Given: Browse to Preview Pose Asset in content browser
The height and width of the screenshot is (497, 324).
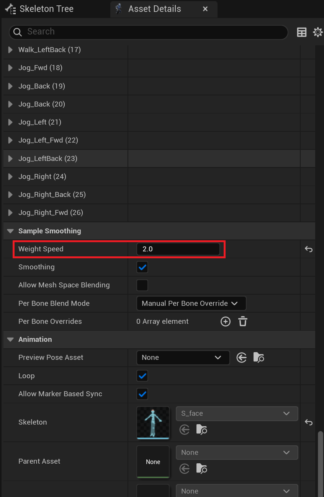Looking at the screenshot, I should point(259,358).
